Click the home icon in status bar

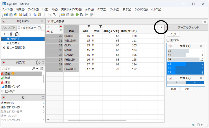[x=193, y=125]
